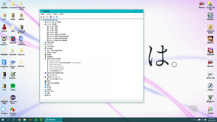
Task: Select the 磁碟機 disk drive icon
Action: click(46, 89)
